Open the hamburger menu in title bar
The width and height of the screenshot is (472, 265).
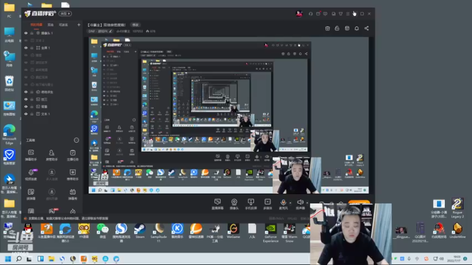click(348, 14)
